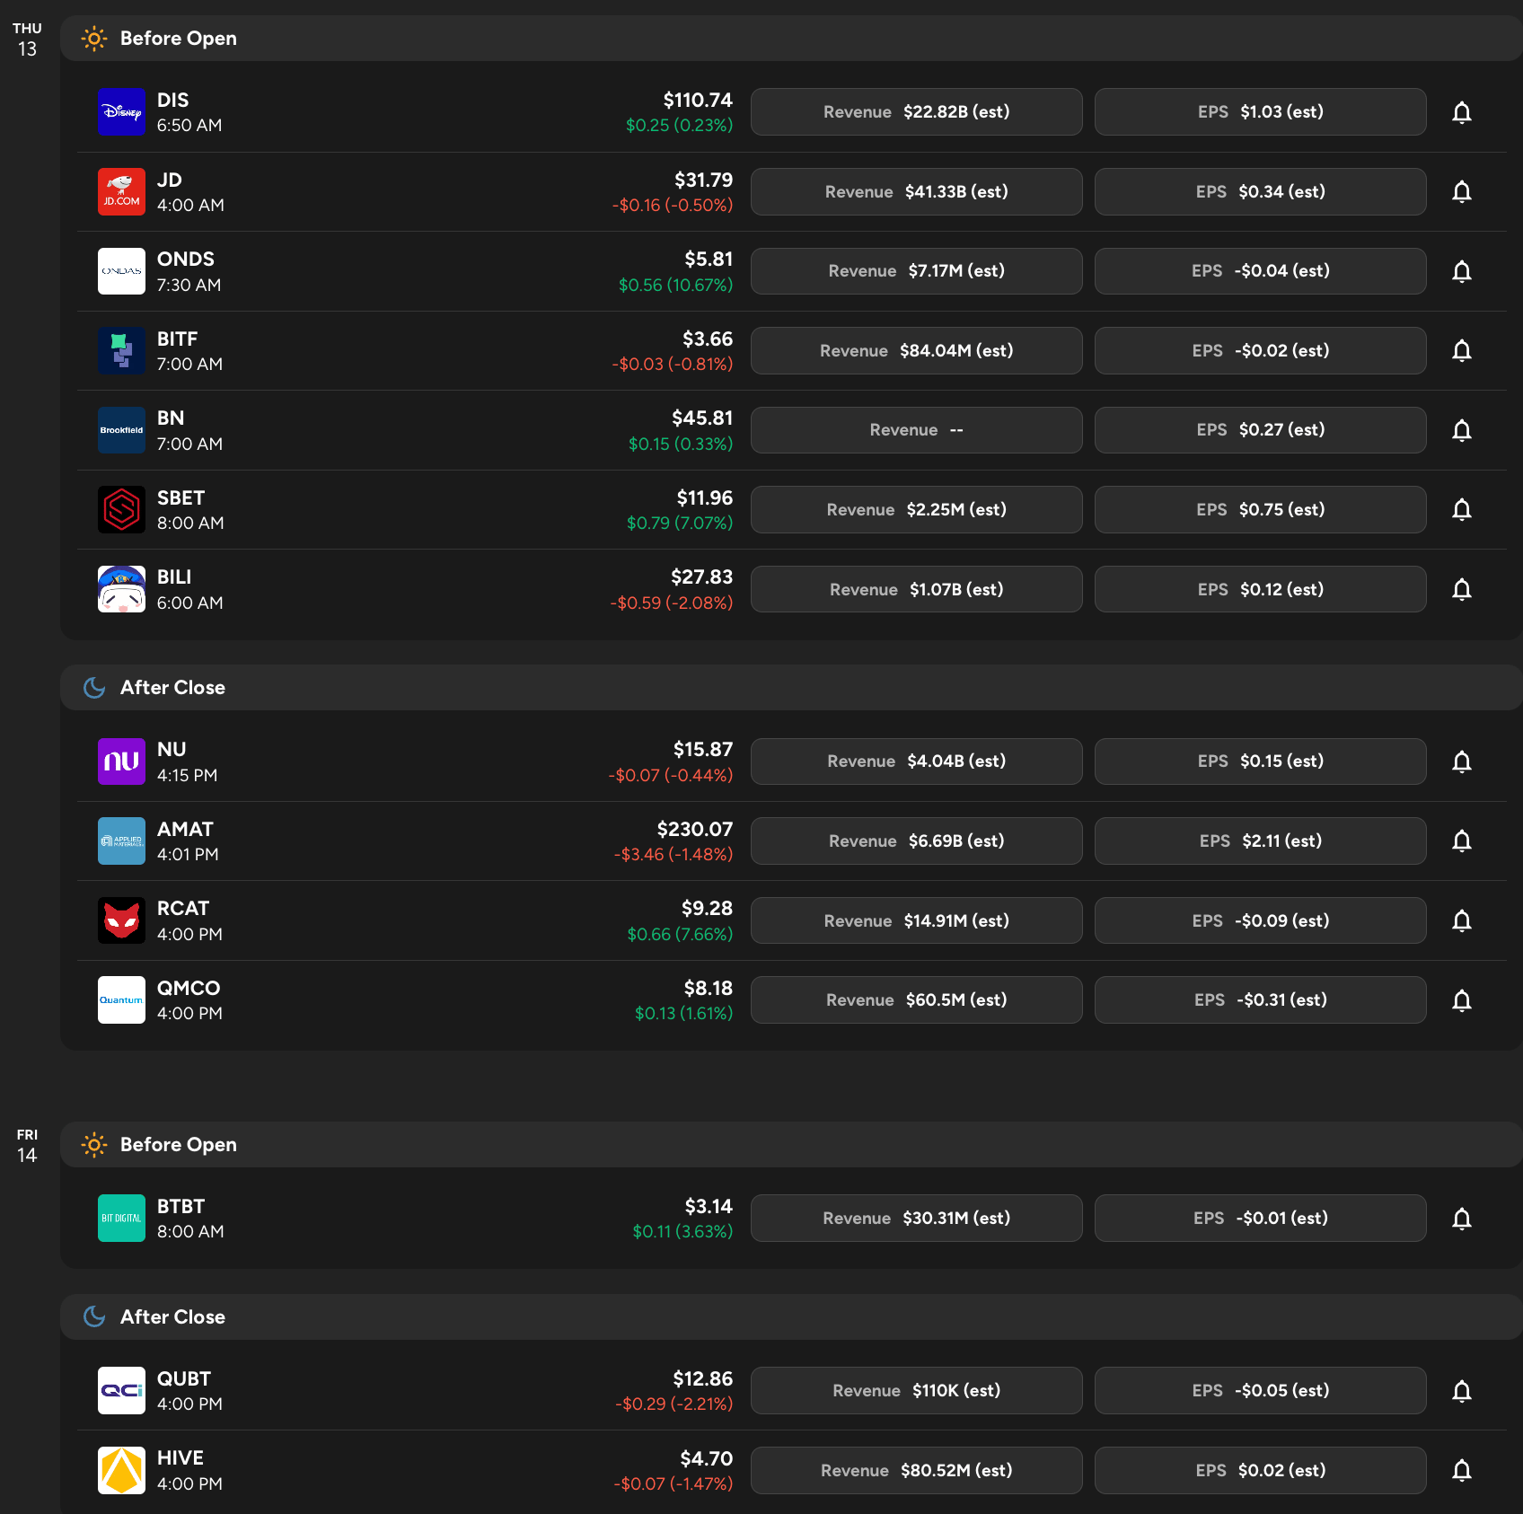This screenshot has height=1514, width=1523.
Task: Enable bell notification for QMCO
Action: (1462, 999)
